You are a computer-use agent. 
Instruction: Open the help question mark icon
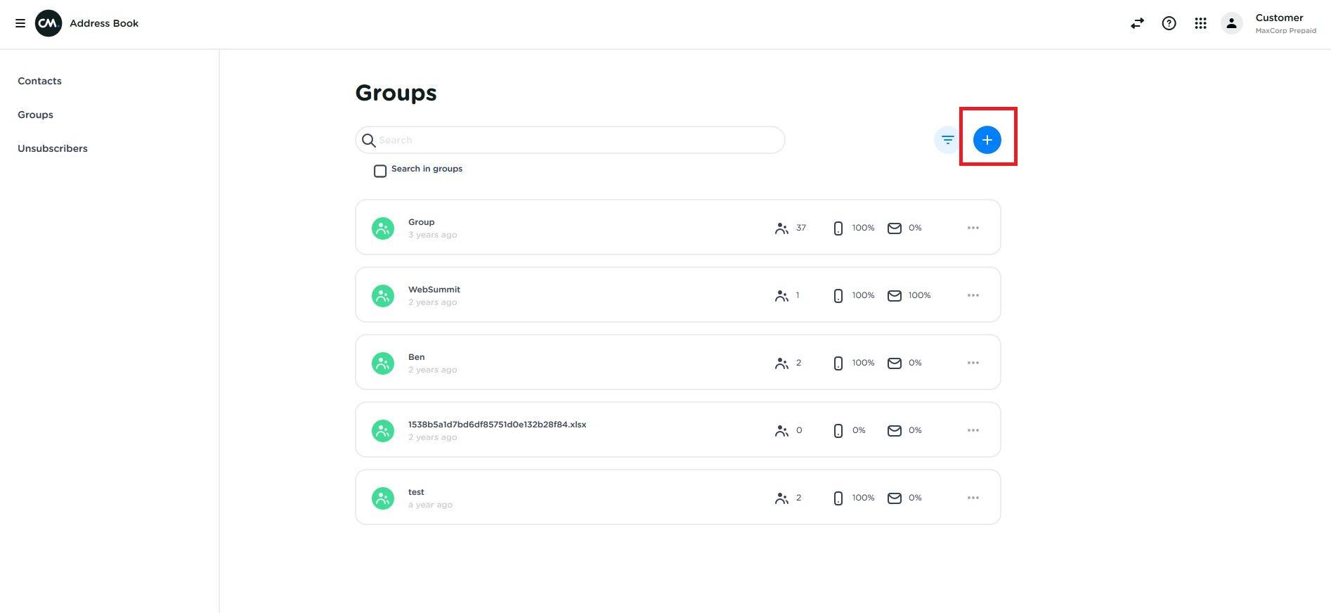(1169, 23)
